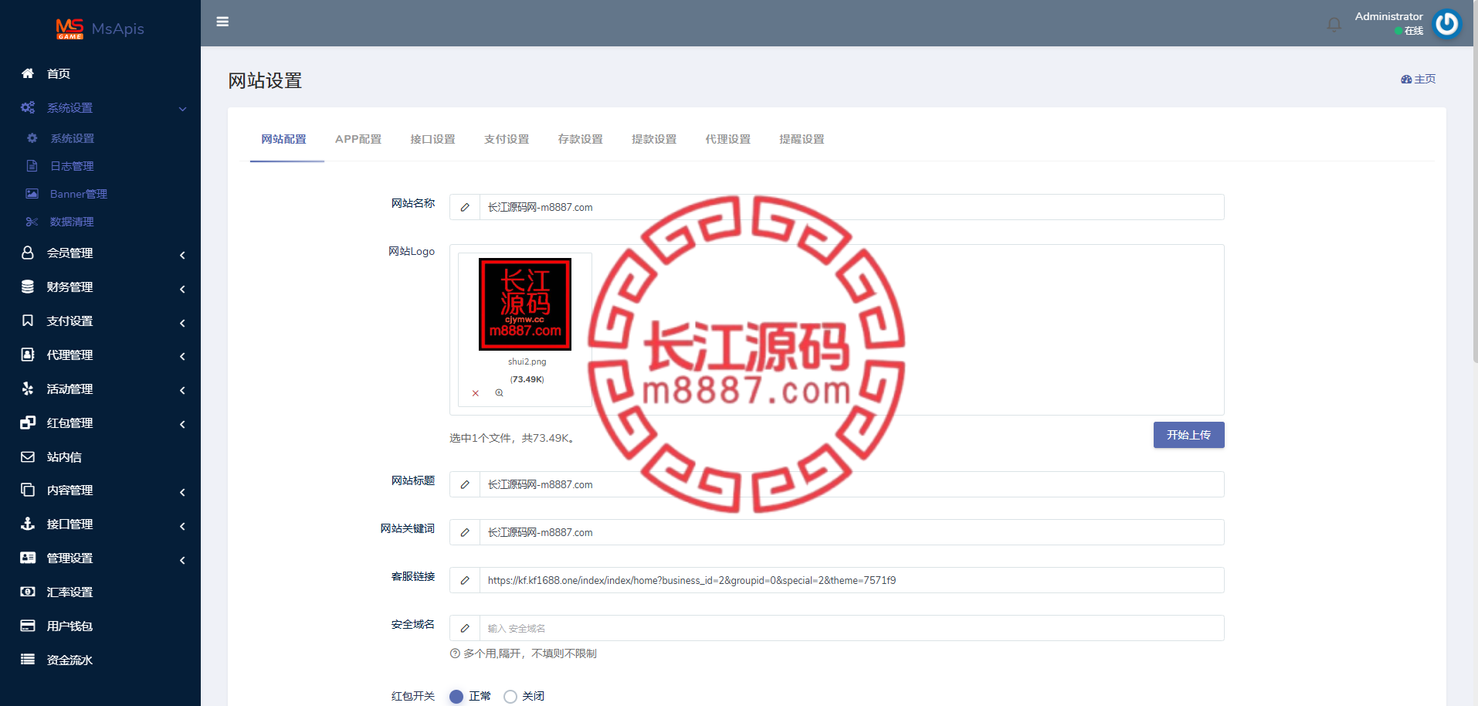Open the 提醒设置 tab

pyautogui.click(x=802, y=139)
